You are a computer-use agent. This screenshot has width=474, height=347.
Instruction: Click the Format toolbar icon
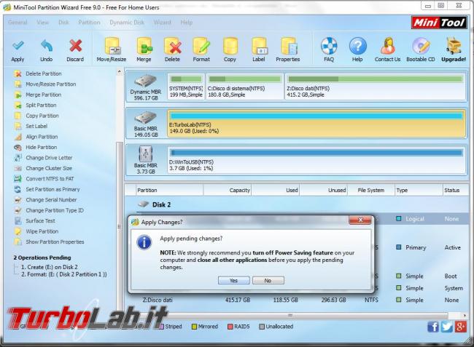[201, 46]
